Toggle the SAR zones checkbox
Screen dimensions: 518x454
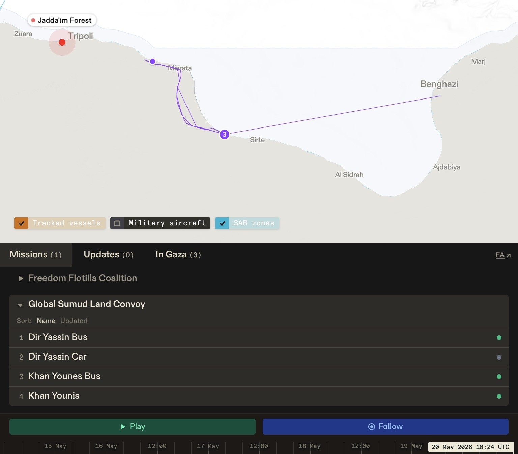[222, 223]
